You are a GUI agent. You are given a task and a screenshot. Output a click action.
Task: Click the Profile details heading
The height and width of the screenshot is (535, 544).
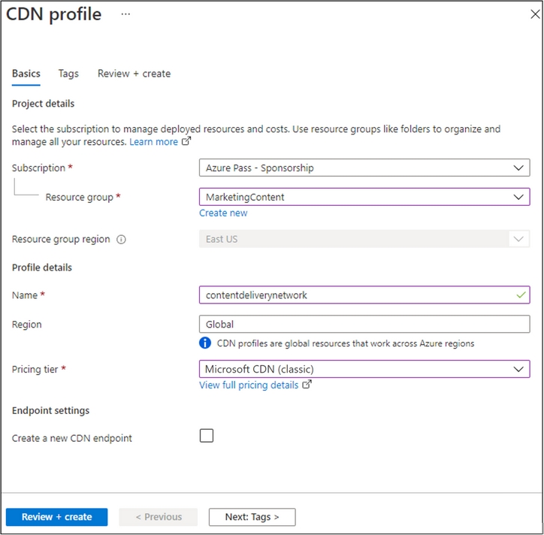(41, 267)
